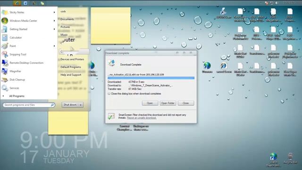The image size is (302, 170).
Task: Click Close button in download dialog
Action: pos(185,103)
